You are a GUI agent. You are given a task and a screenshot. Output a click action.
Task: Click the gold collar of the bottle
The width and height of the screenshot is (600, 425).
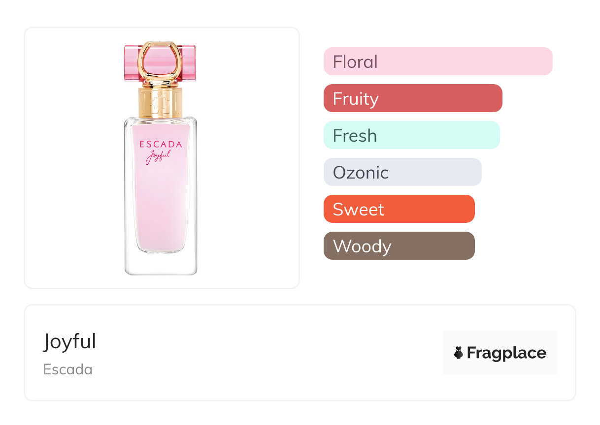pyautogui.click(x=161, y=103)
